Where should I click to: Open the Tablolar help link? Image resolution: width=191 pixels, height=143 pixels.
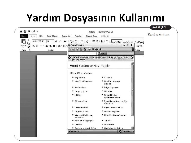pos(107,121)
